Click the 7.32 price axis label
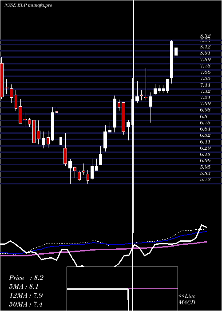Image resolution: width=222 pixels, height=311 pixels. click(x=205, y=91)
